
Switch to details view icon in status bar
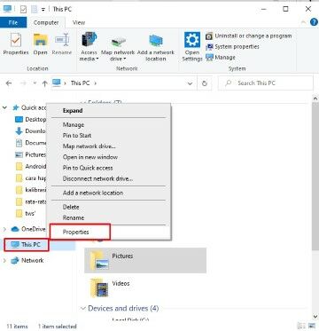(302, 326)
